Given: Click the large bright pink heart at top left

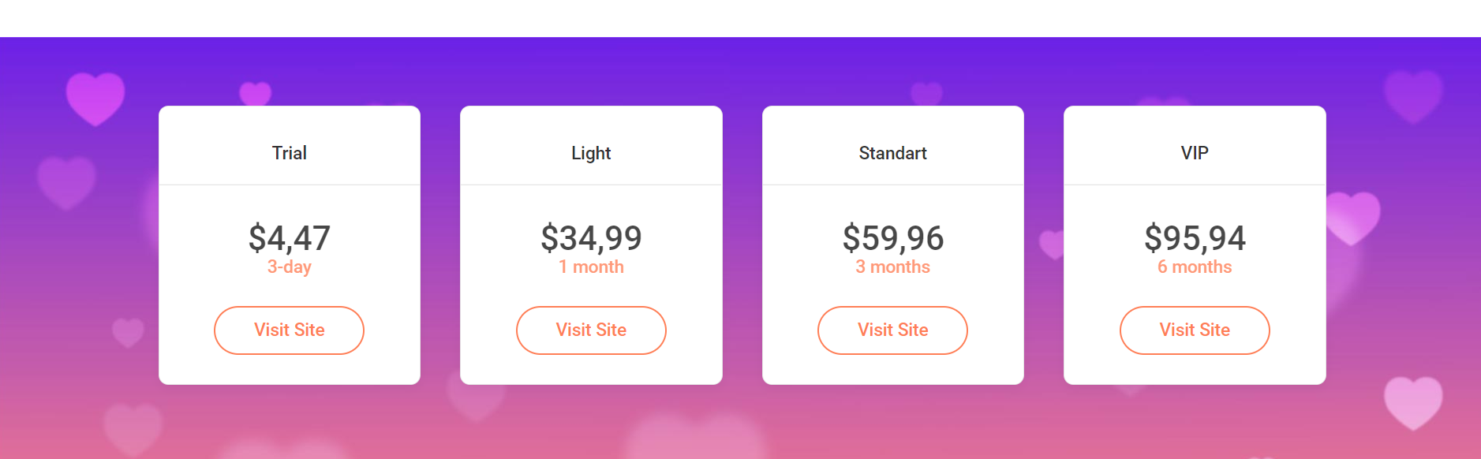Looking at the screenshot, I should click(95, 97).
